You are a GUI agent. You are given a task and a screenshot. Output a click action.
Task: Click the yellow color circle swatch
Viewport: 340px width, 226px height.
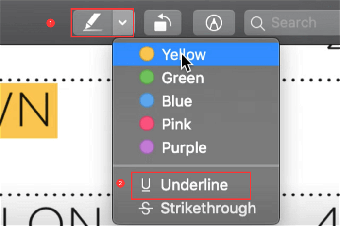[146, 54]
